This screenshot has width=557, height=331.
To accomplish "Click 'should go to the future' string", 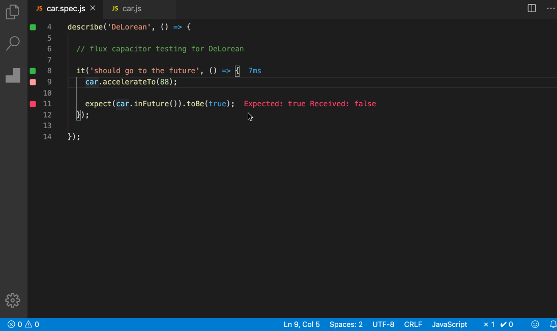I will coord(144,71).
